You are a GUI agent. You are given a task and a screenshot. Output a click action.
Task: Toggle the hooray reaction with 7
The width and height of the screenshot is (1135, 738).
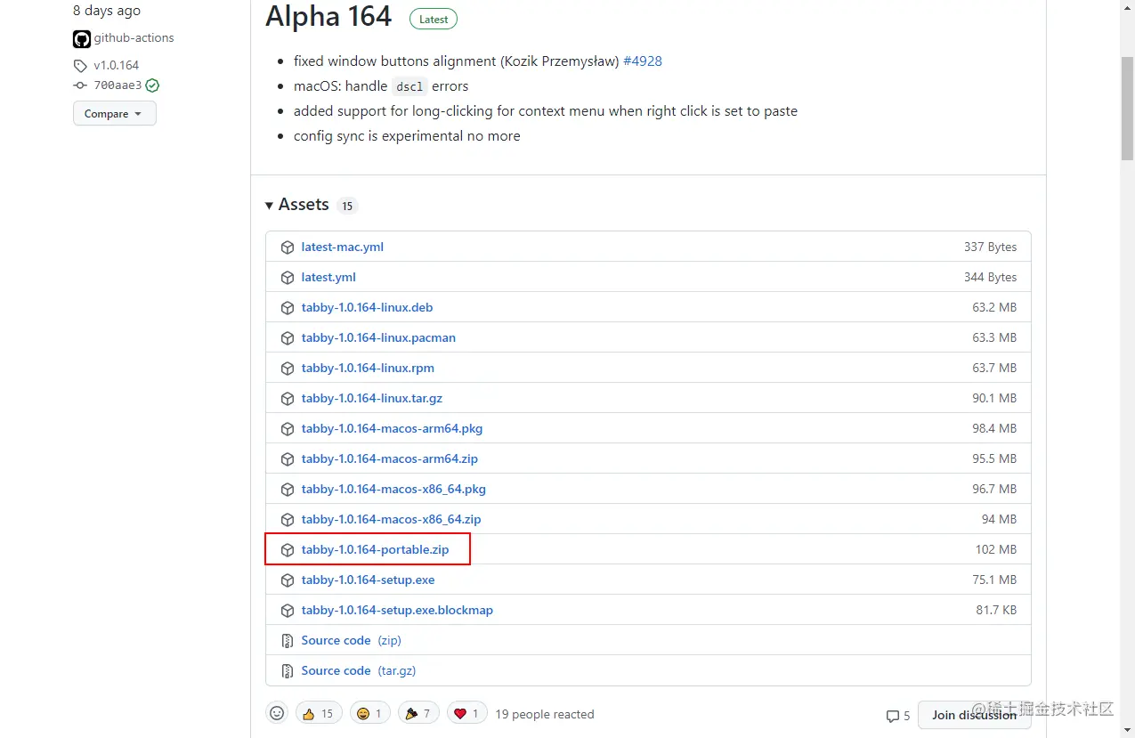[x=418, y=713]
